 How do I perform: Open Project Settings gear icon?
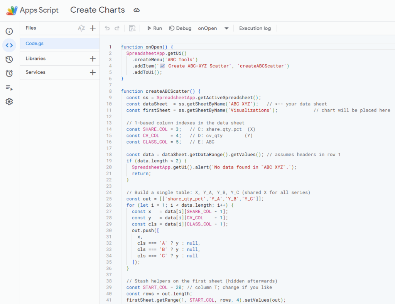(9, 102)
